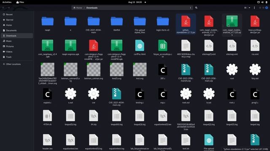Click the Downloads breadcrumb in path bar
Screen dimensions: 270x151
pyautogui.click(x=92, y=8)
